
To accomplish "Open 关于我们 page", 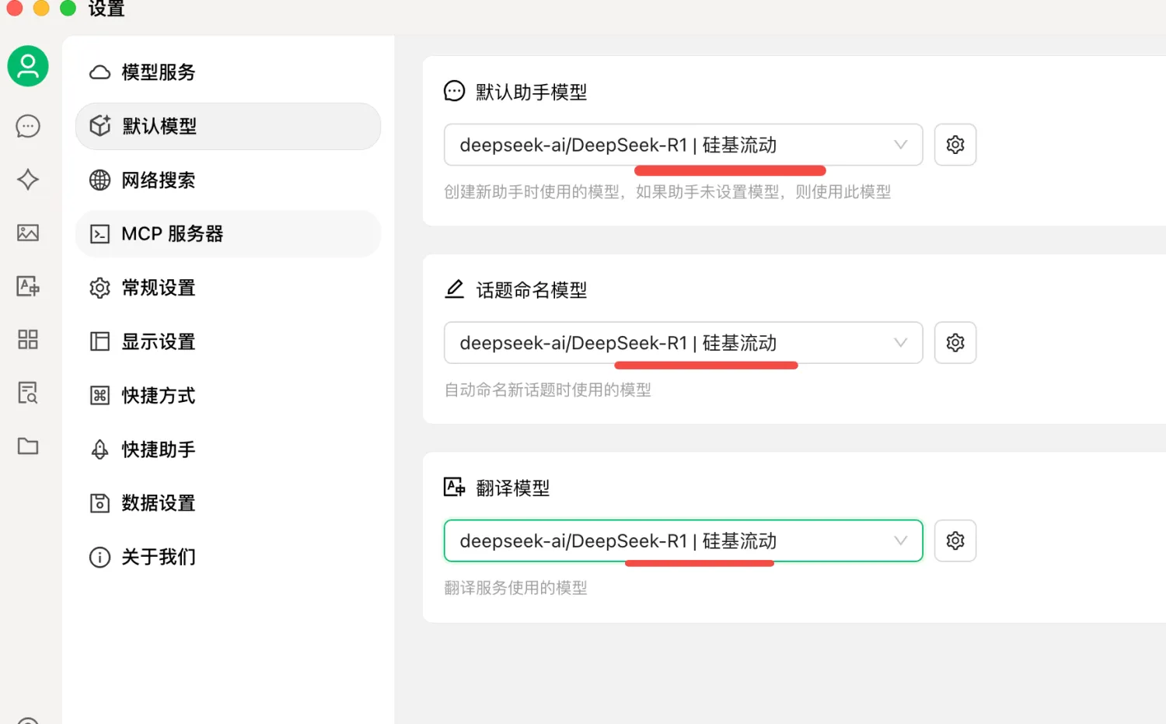I will [228, 557].
